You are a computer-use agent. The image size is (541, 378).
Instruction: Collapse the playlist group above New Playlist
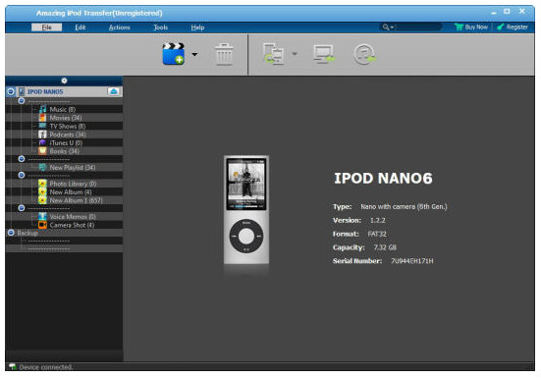point(22,159)
